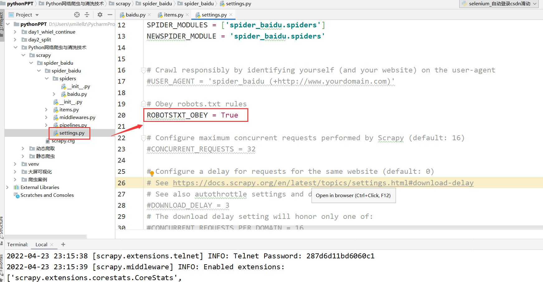Screen dimensions: 543x282
Task: Expand External Libraries node
Action: 8,187
